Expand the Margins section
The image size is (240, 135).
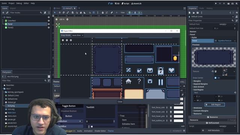click(x=197, y=81)
